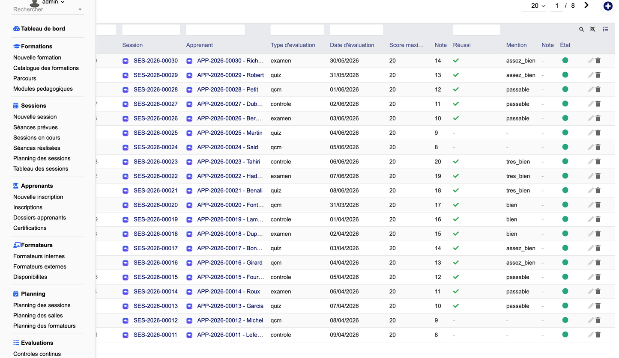
Task: Delete row SES-2026-00011 with the trash icon
Action: [x=598, y=335]
